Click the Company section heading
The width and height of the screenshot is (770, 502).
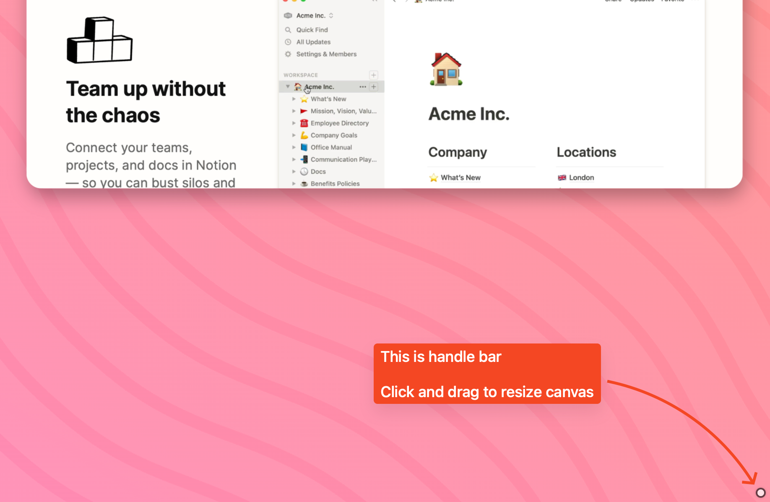point(458,152)
